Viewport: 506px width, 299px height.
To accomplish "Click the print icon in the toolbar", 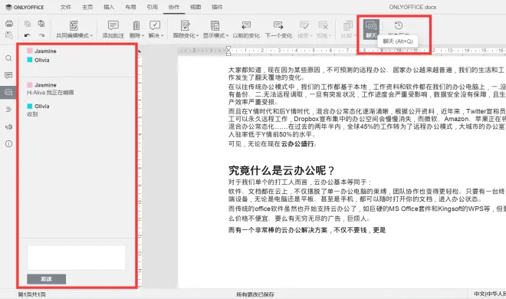I will tap(9, 24).
